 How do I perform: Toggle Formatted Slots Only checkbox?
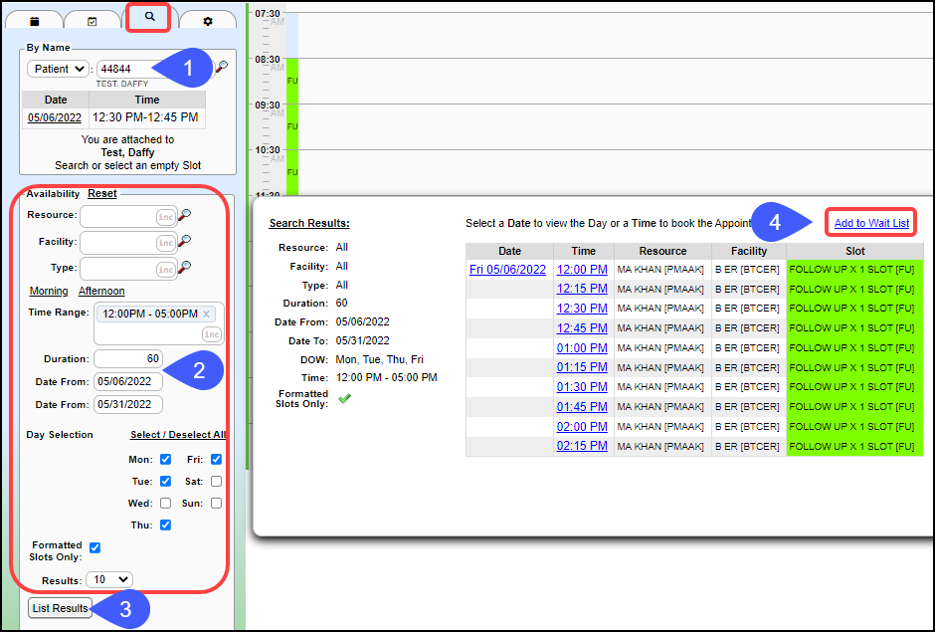(95, 547)
